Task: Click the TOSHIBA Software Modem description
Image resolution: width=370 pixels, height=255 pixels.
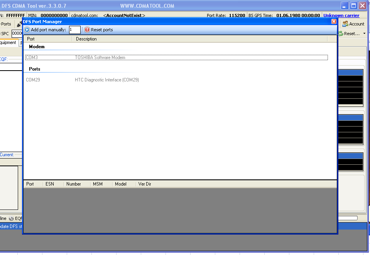Action: click(x=100, y=57)
